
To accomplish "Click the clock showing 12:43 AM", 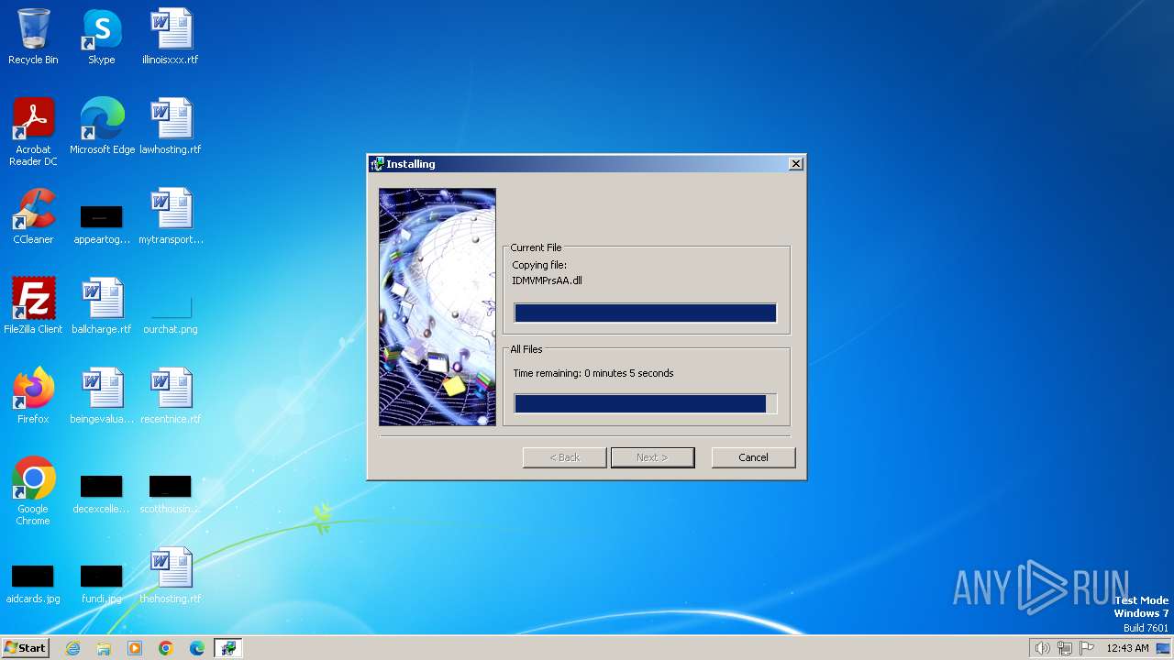I will (x=1127, y=648).
